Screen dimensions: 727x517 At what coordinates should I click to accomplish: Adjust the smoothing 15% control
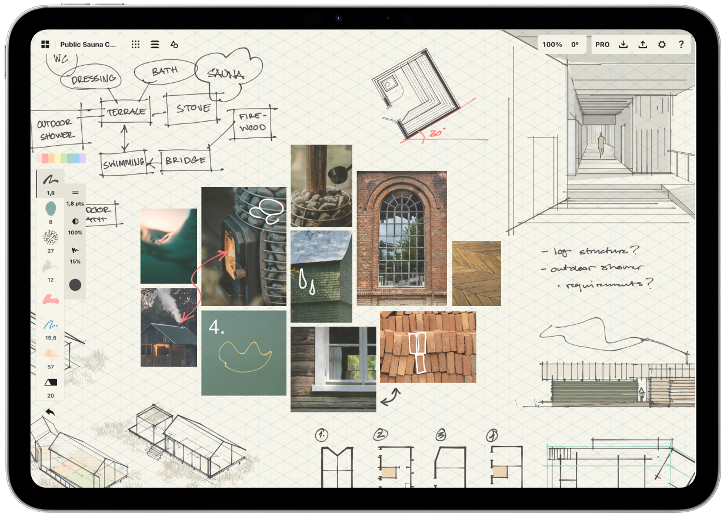[75, 254]
